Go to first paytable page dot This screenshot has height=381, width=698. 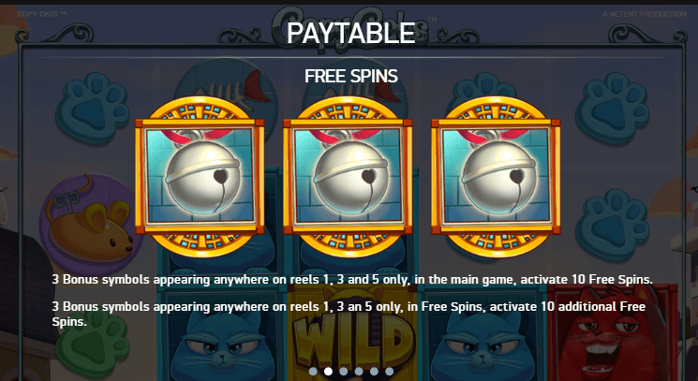pos(313,372)
